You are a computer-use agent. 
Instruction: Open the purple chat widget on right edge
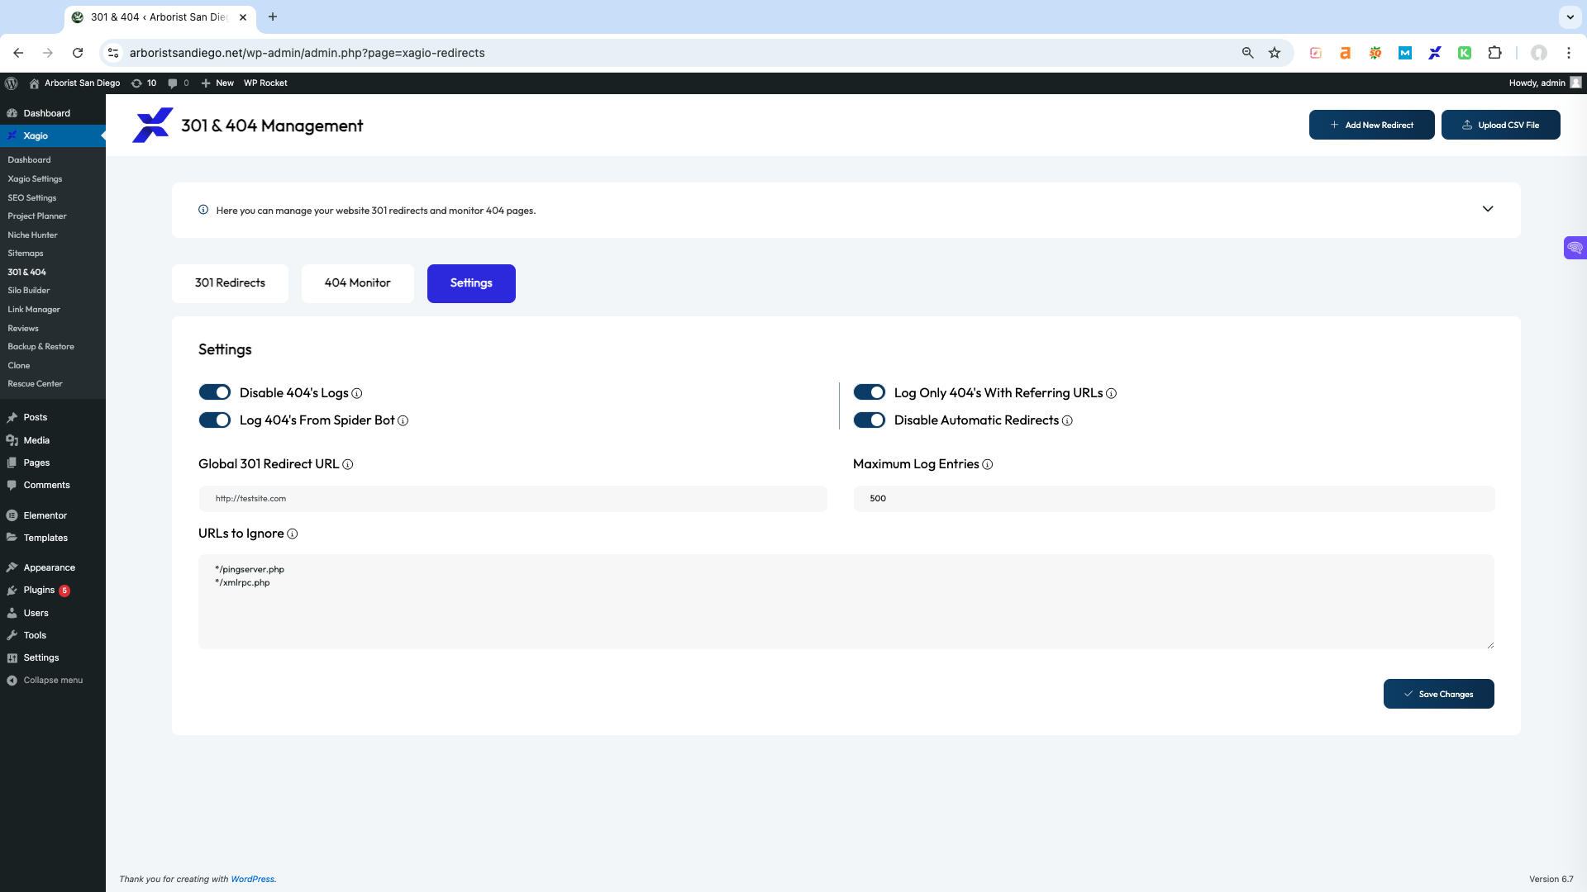click(1575, 248)
